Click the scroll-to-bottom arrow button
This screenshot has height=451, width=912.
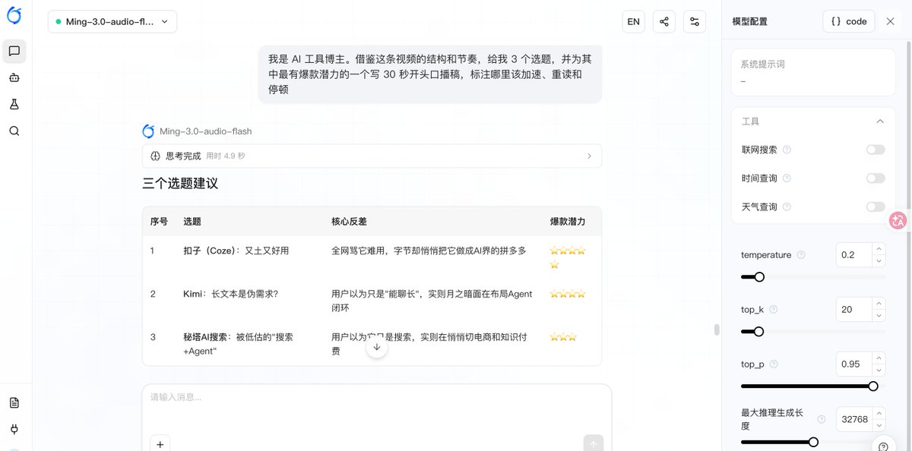376,347
